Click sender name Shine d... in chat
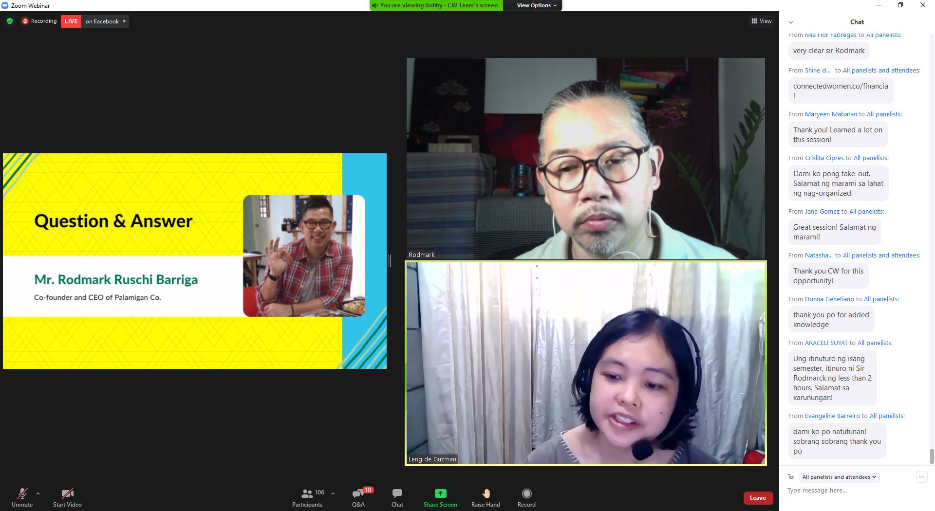This screenshot has width=935, height=511. click(818, 71)
